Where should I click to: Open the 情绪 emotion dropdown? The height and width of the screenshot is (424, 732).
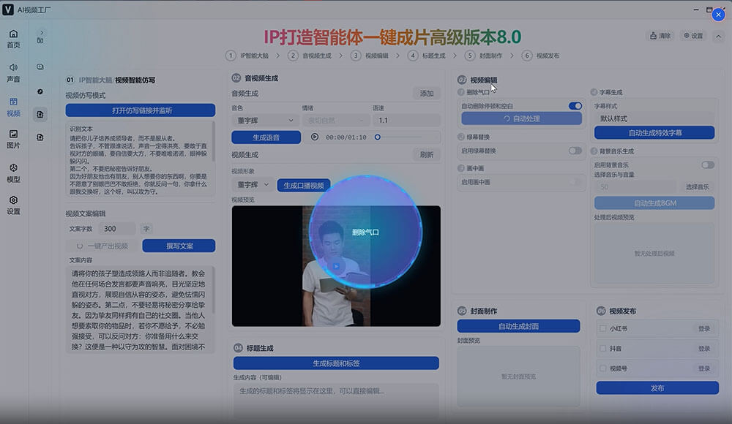click(332, 119)
